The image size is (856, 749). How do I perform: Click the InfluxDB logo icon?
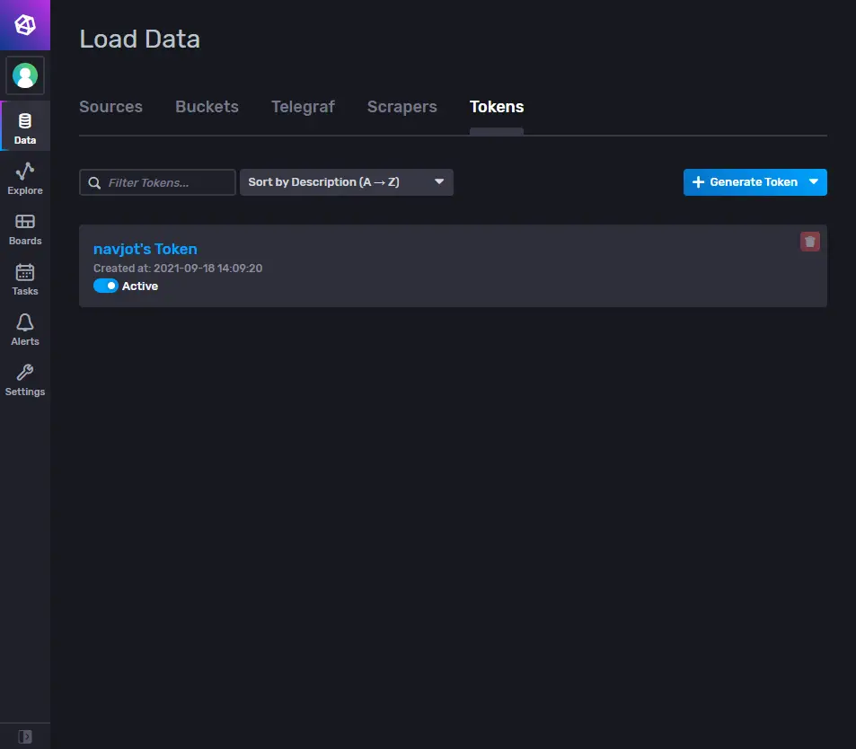(24, 25)
